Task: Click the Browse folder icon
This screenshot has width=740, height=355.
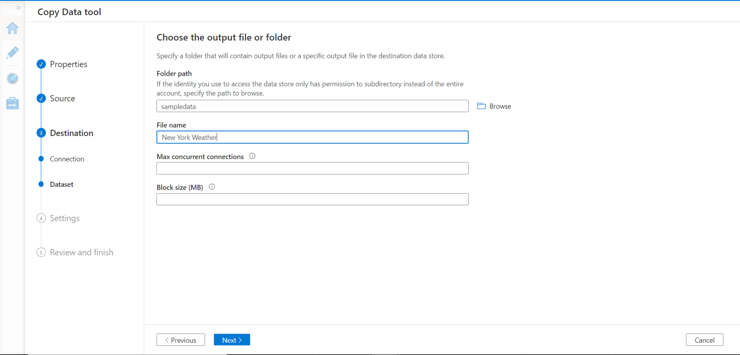Action: (x=481, y=106)
